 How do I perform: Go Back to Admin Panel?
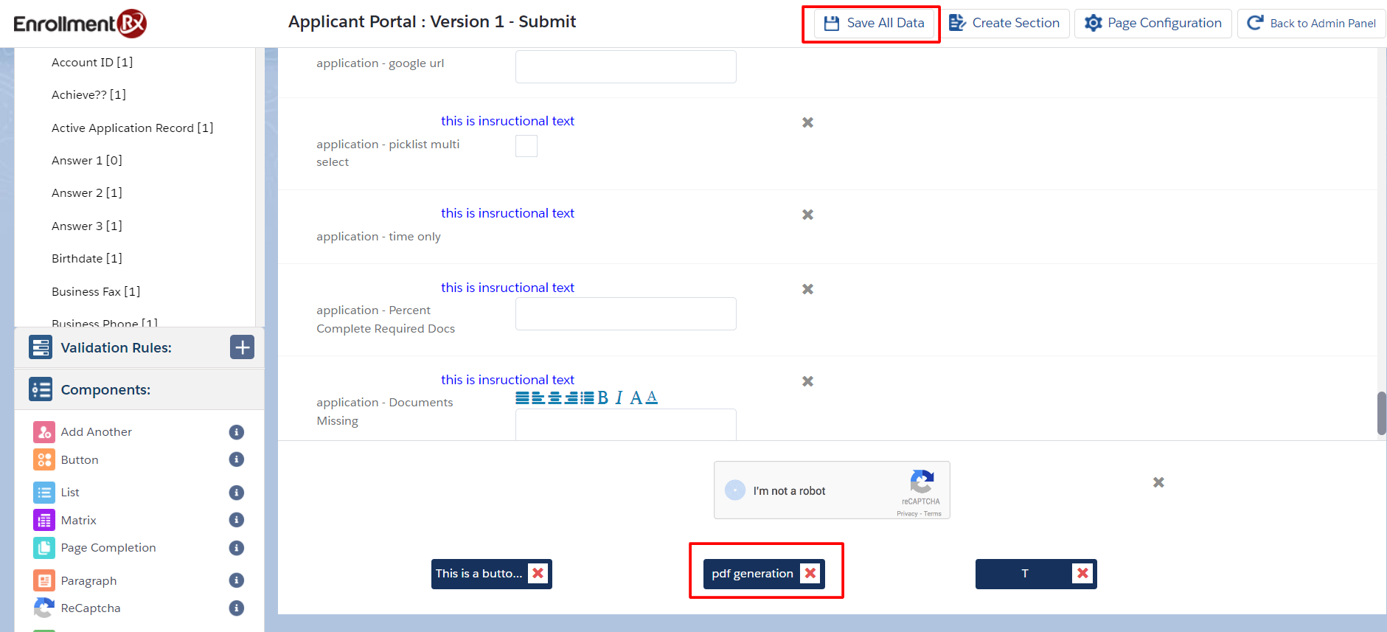click(1311, 24)
